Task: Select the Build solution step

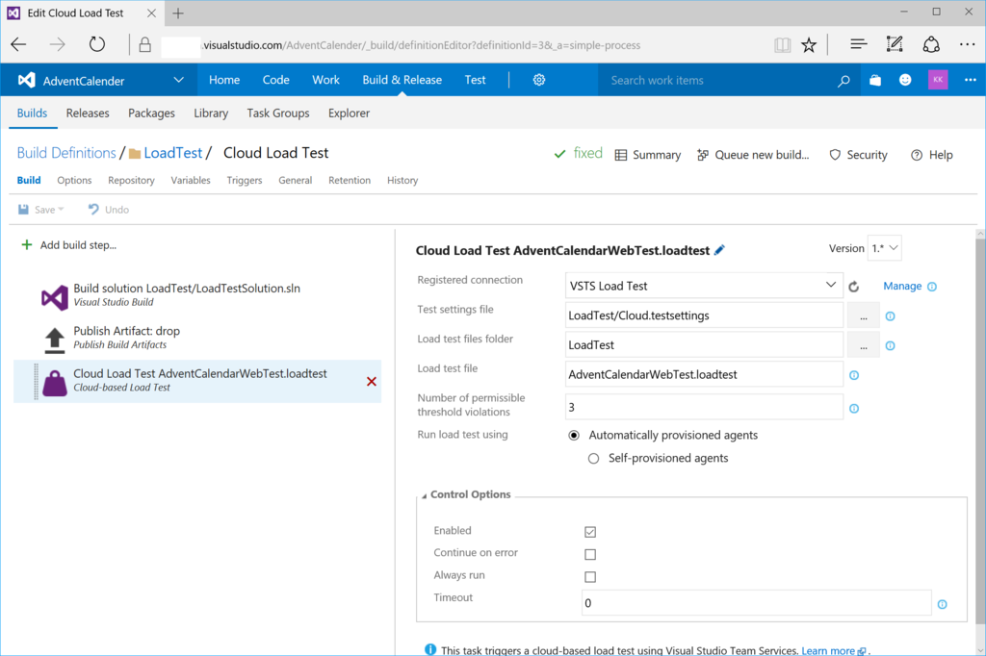Action: click(x=197, y=294)
